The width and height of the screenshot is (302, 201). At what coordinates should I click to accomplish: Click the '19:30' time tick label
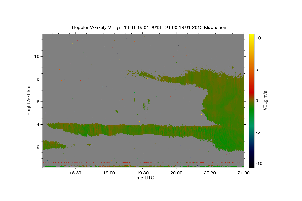(x=142, y=173)
